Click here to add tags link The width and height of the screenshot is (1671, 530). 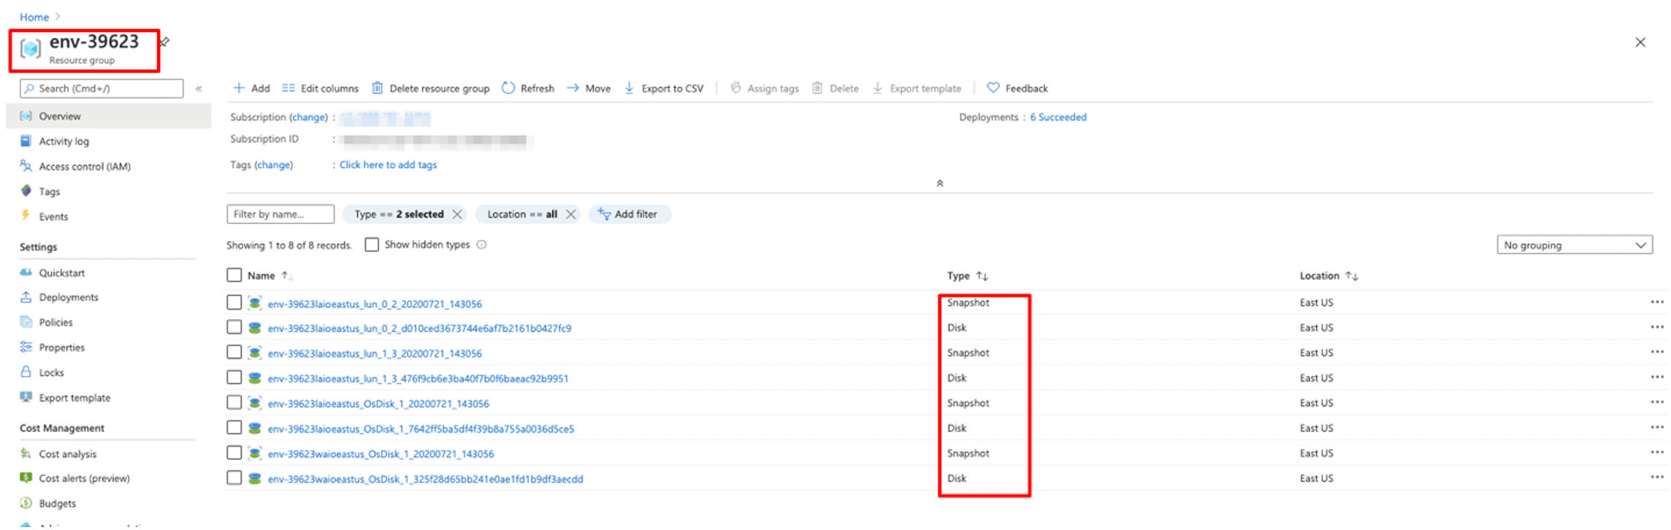[x=388, y=165]
